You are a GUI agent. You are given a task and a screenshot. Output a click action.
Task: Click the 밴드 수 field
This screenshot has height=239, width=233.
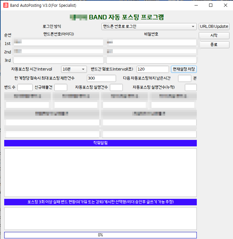[25, 87]
